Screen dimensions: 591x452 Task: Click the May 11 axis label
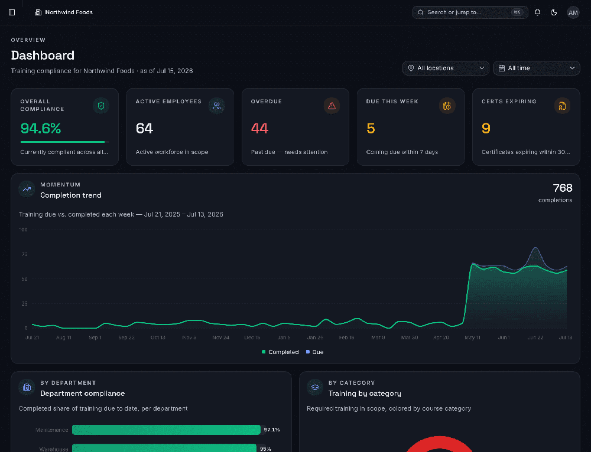click(472, 338)
